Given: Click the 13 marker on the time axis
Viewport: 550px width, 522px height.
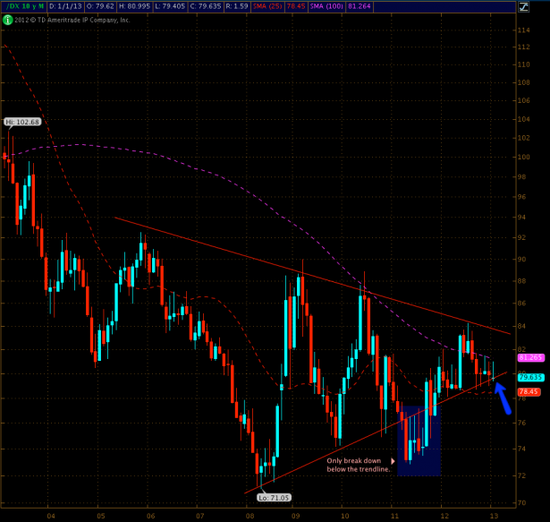Looking at the screenshot, I should [x=493, y=516].
